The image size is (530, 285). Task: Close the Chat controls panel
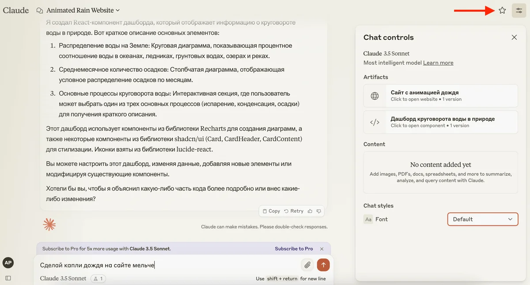(x=514, y=37)
